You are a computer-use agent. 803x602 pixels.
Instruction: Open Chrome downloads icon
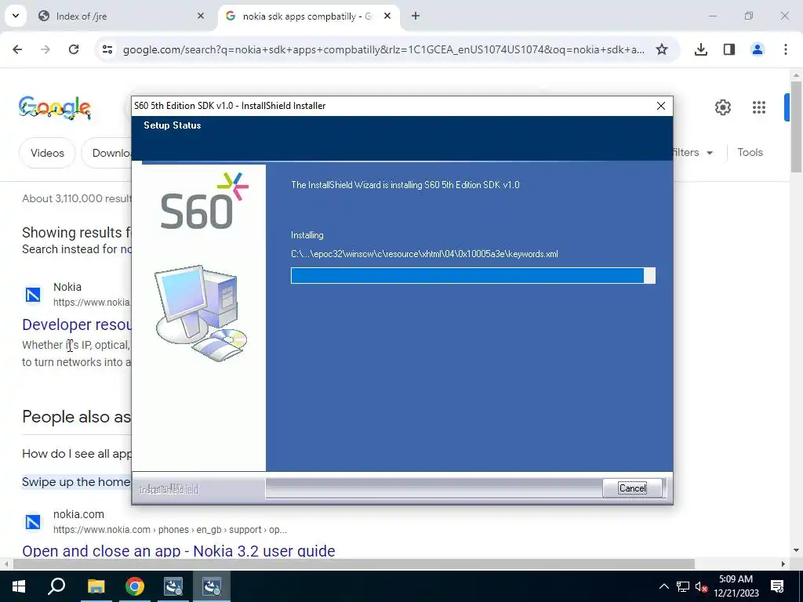(x=700, y=49)
